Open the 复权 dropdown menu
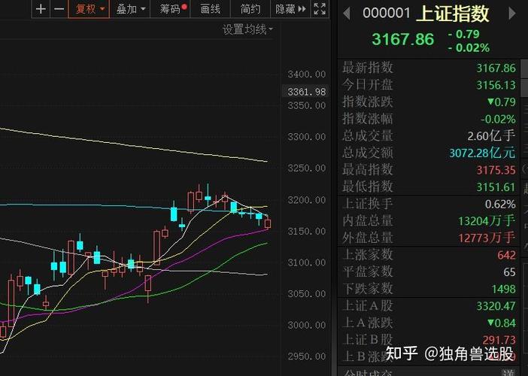The width and height of the screenshot is (528, 376). click(90, 9)
